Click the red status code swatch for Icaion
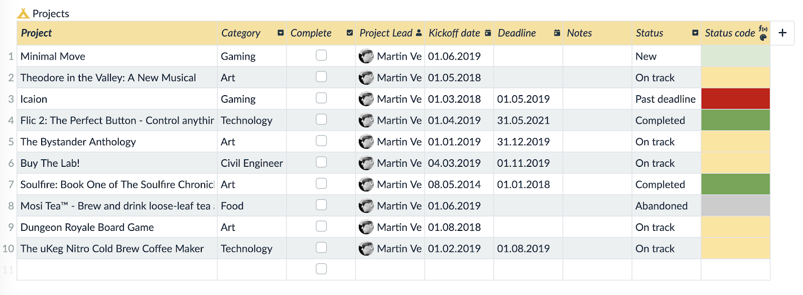This screenshot has width=803, height=295. click(x=735, y=99)
